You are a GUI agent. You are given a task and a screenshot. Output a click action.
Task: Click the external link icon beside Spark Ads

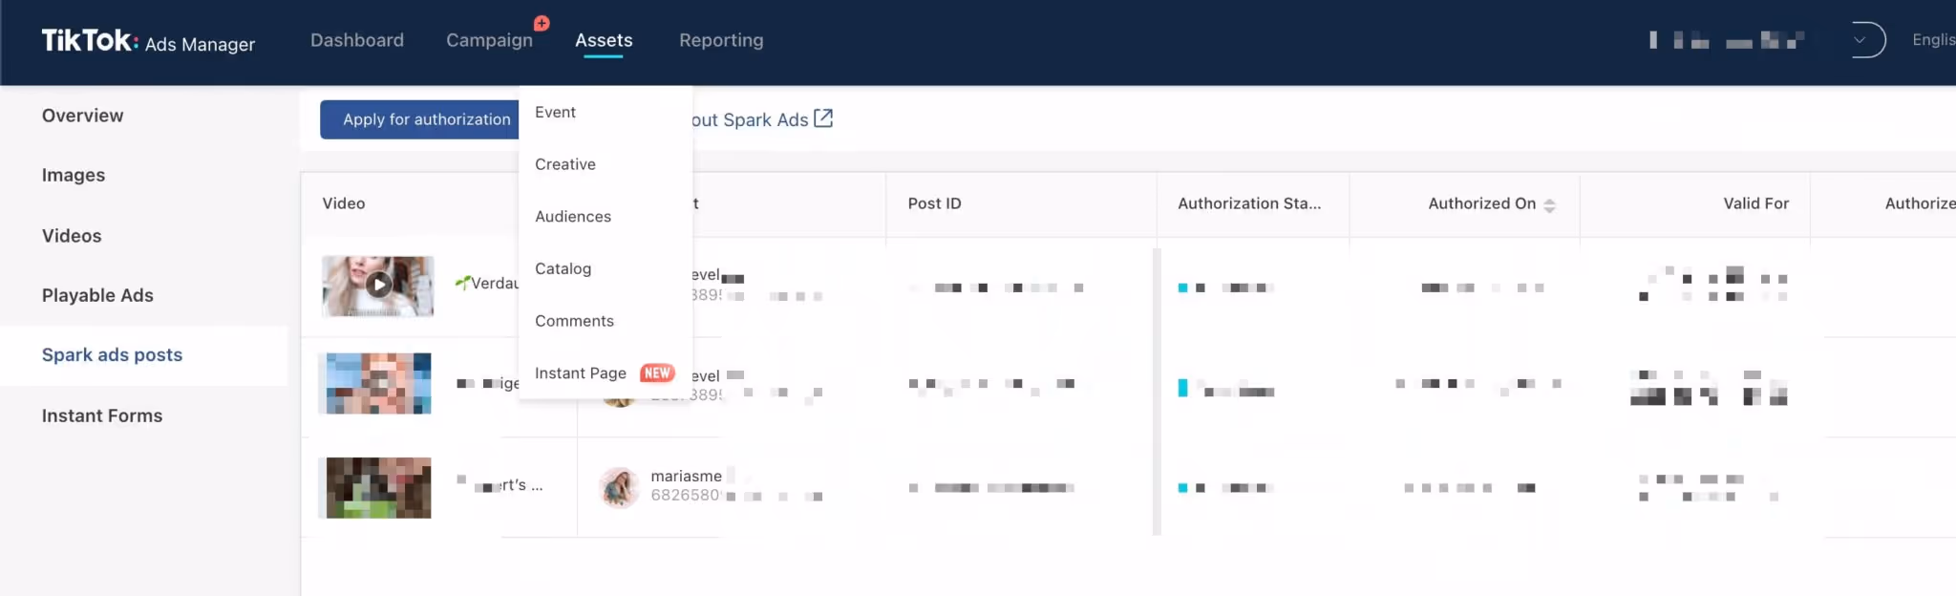click(x=823, y=118)
